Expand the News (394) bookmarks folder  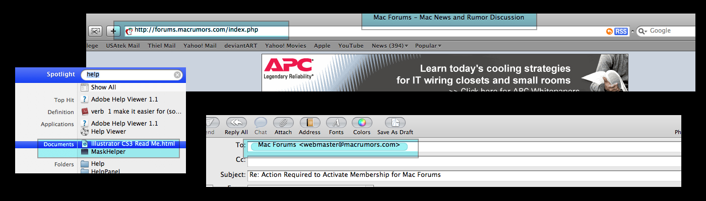390,46
